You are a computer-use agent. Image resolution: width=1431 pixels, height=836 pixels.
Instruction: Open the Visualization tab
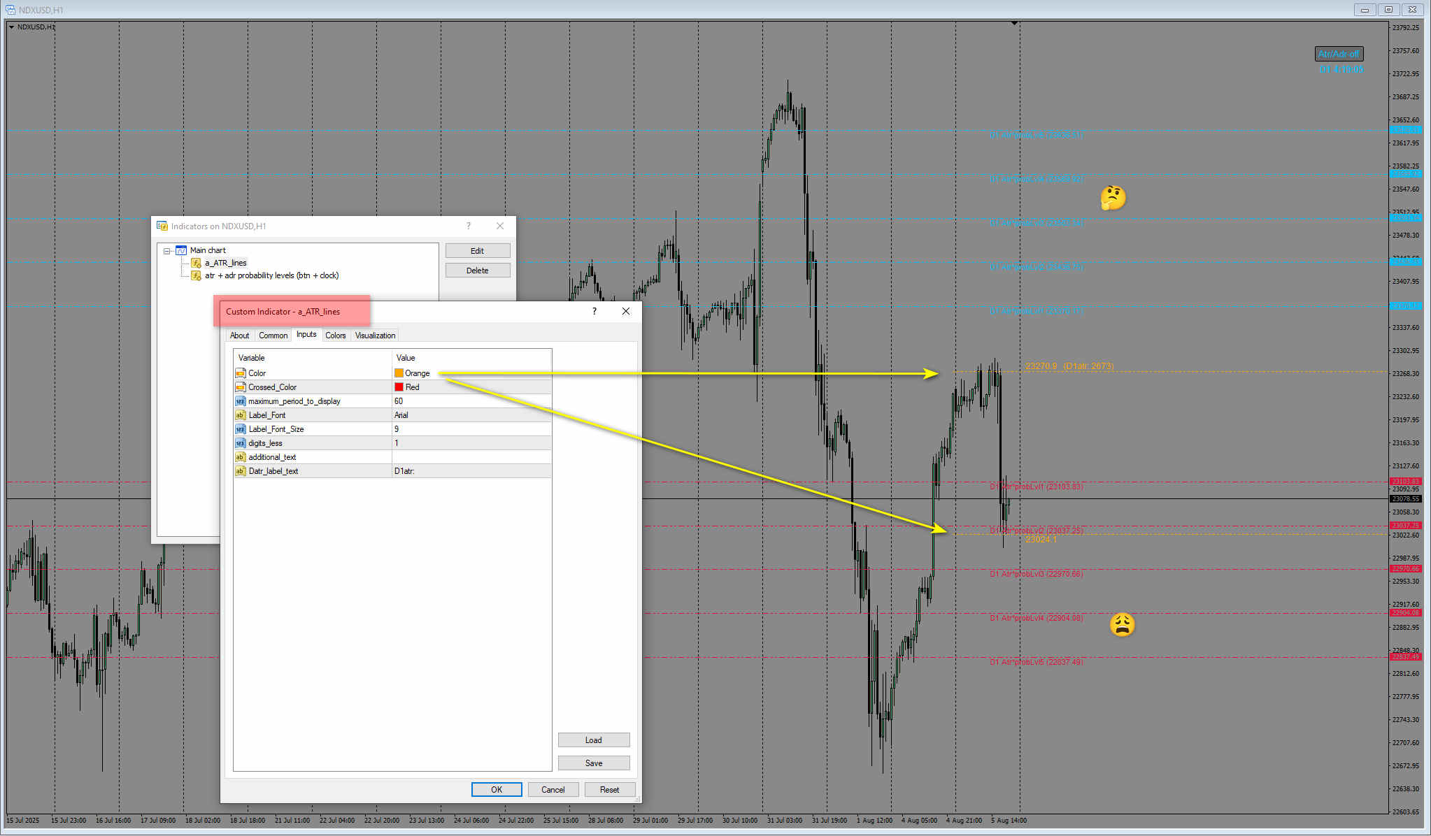(375, 336)
